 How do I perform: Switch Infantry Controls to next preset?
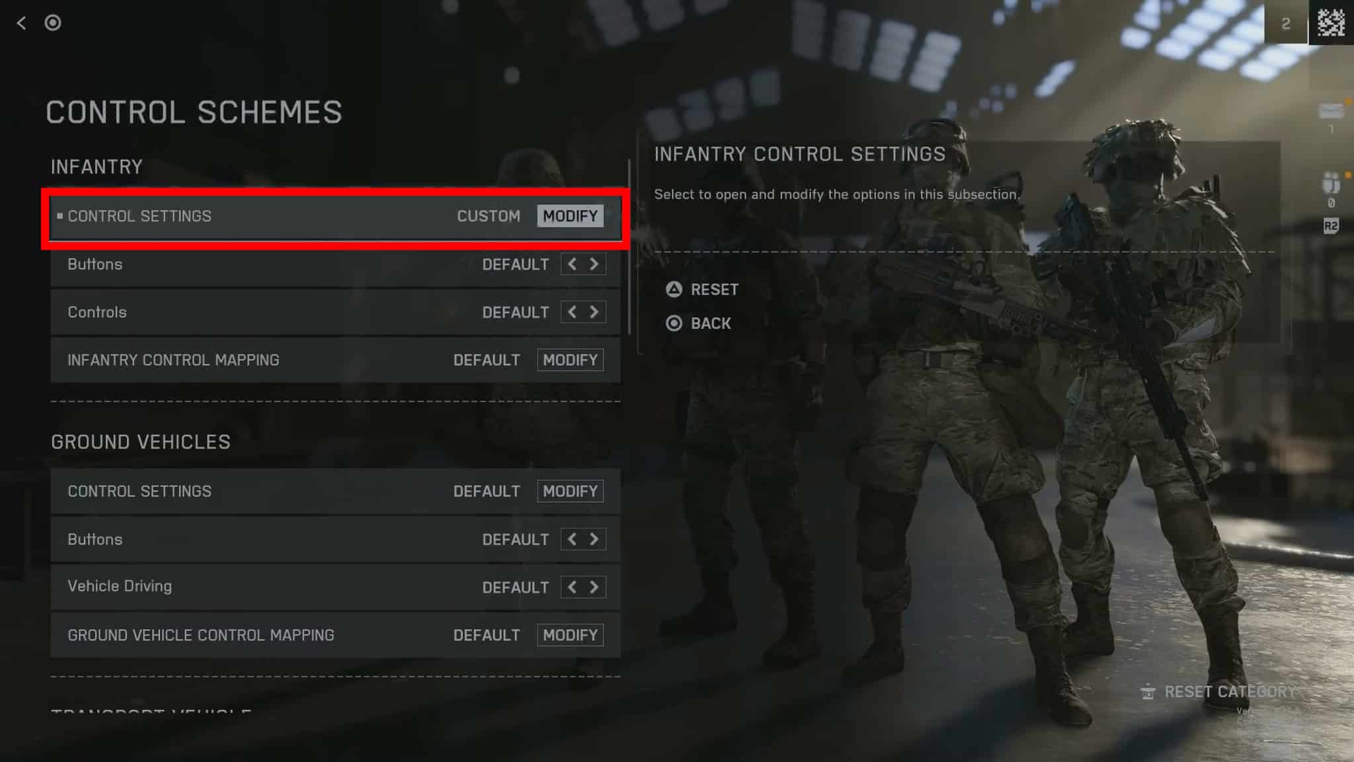click(594, 312)
